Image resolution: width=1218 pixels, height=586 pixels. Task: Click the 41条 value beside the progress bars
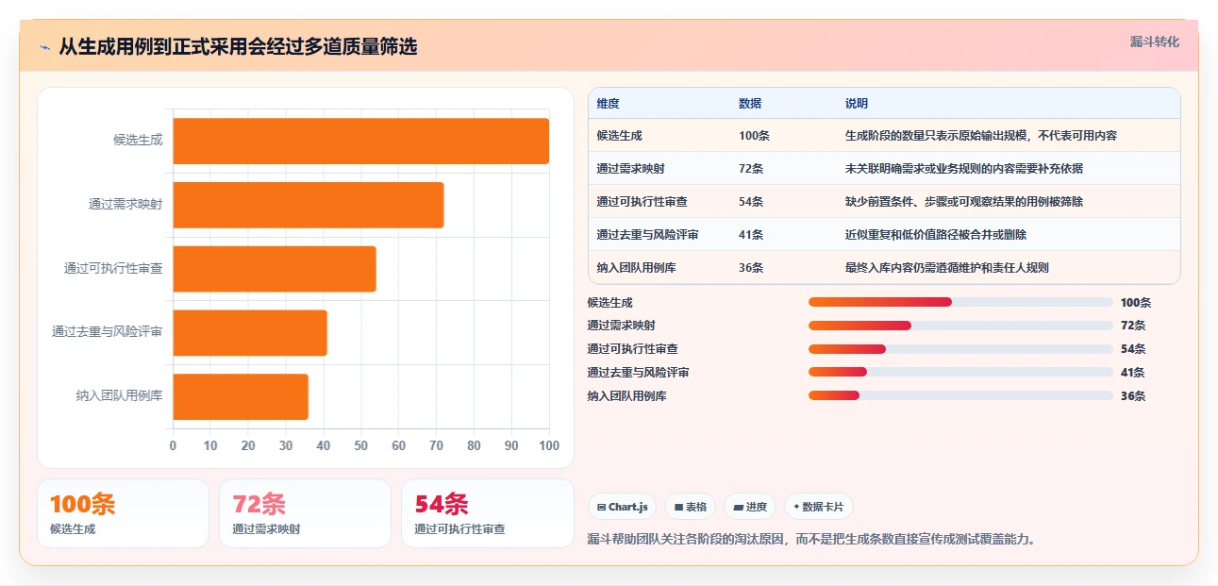(x=1133, y=373)
